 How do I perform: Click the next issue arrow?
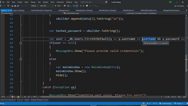tap(29, 97)
